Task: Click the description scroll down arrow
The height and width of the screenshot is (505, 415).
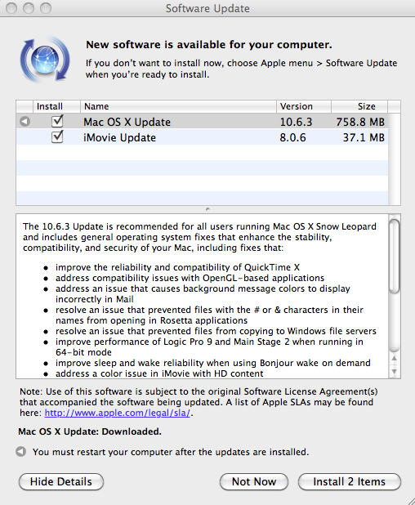Action: (394, 371)
